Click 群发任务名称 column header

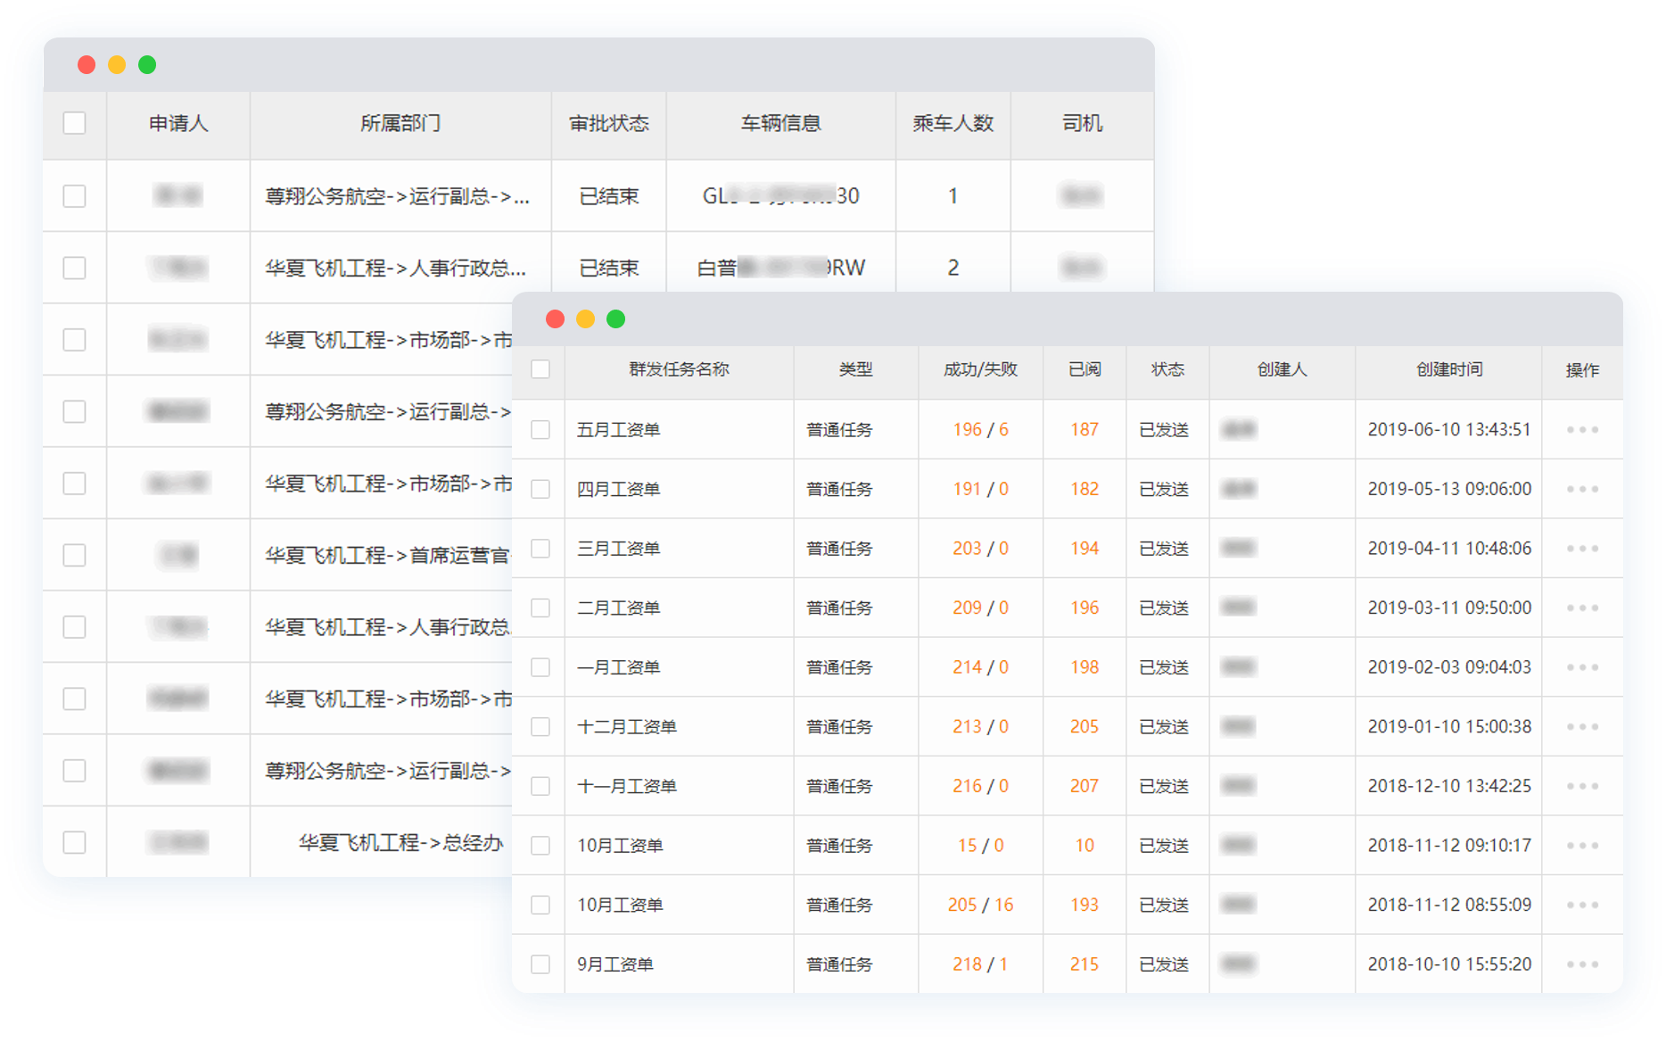pyautogui.click(x=679, y=369)
